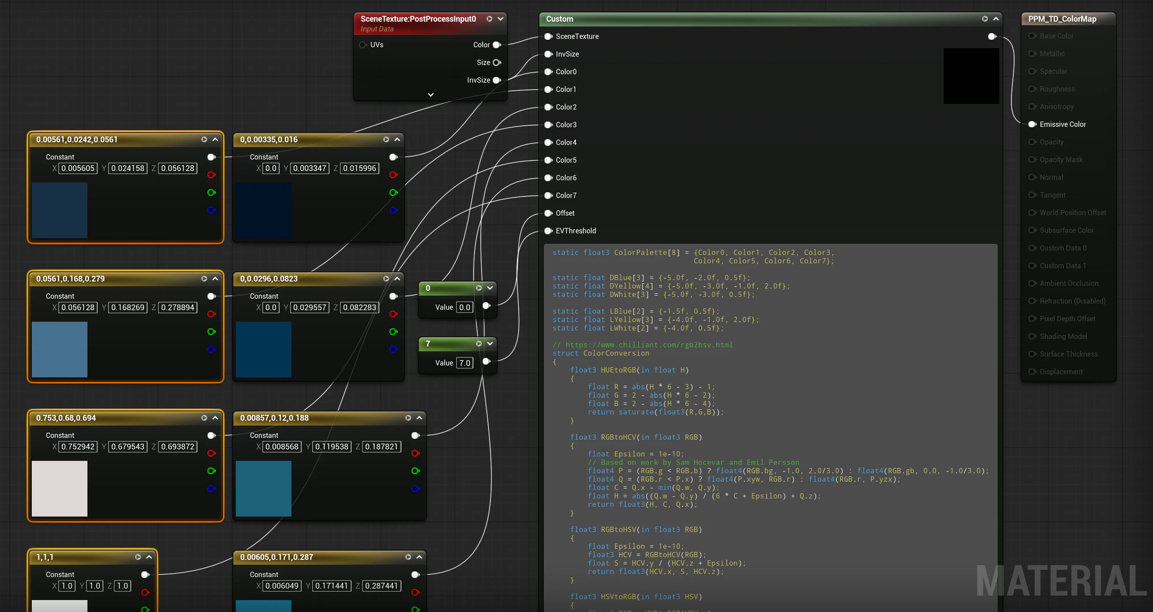The width and height of the screenshot is (1153, 612).
Task: Click the X value field of constant 0.0561,0.168,0.279
Action: coord(78,308)
